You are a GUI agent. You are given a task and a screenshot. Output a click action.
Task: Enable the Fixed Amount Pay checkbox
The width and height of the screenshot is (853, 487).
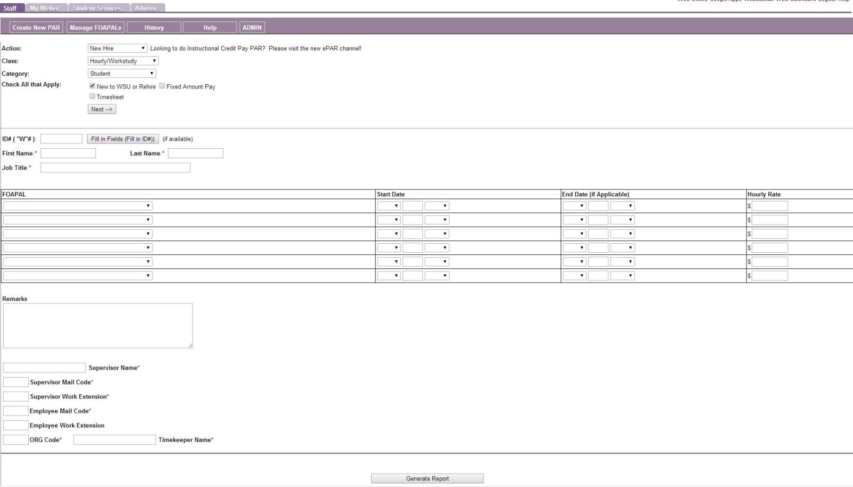pyautogui.click(x=162, y=86)
